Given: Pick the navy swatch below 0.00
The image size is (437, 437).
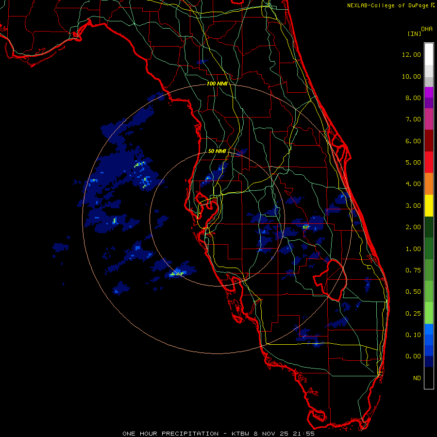Looking at the screenshot, I should [429, 361].
